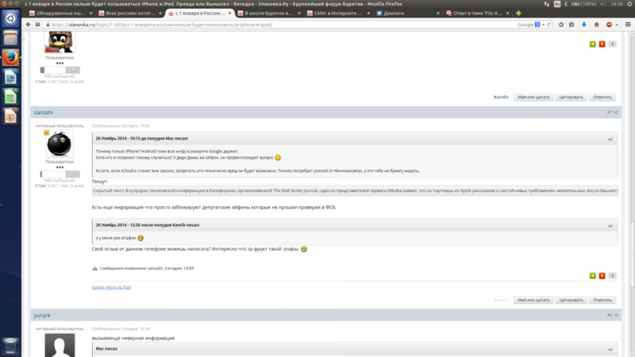Open signature link 'Куплю чехол на iPad'
635x357 pixels.
point(111,287)
